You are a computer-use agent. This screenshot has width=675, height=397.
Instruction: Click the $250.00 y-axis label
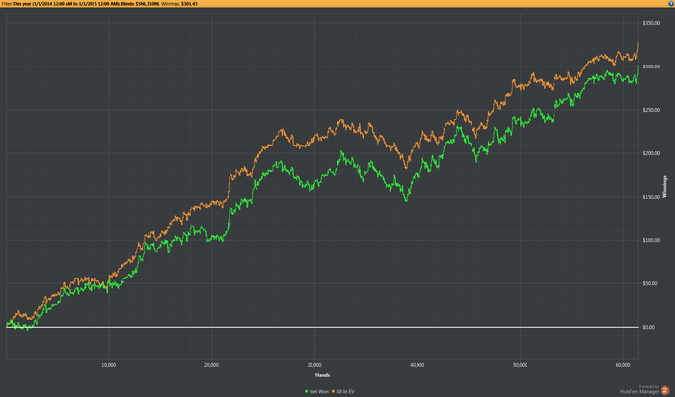651,110
